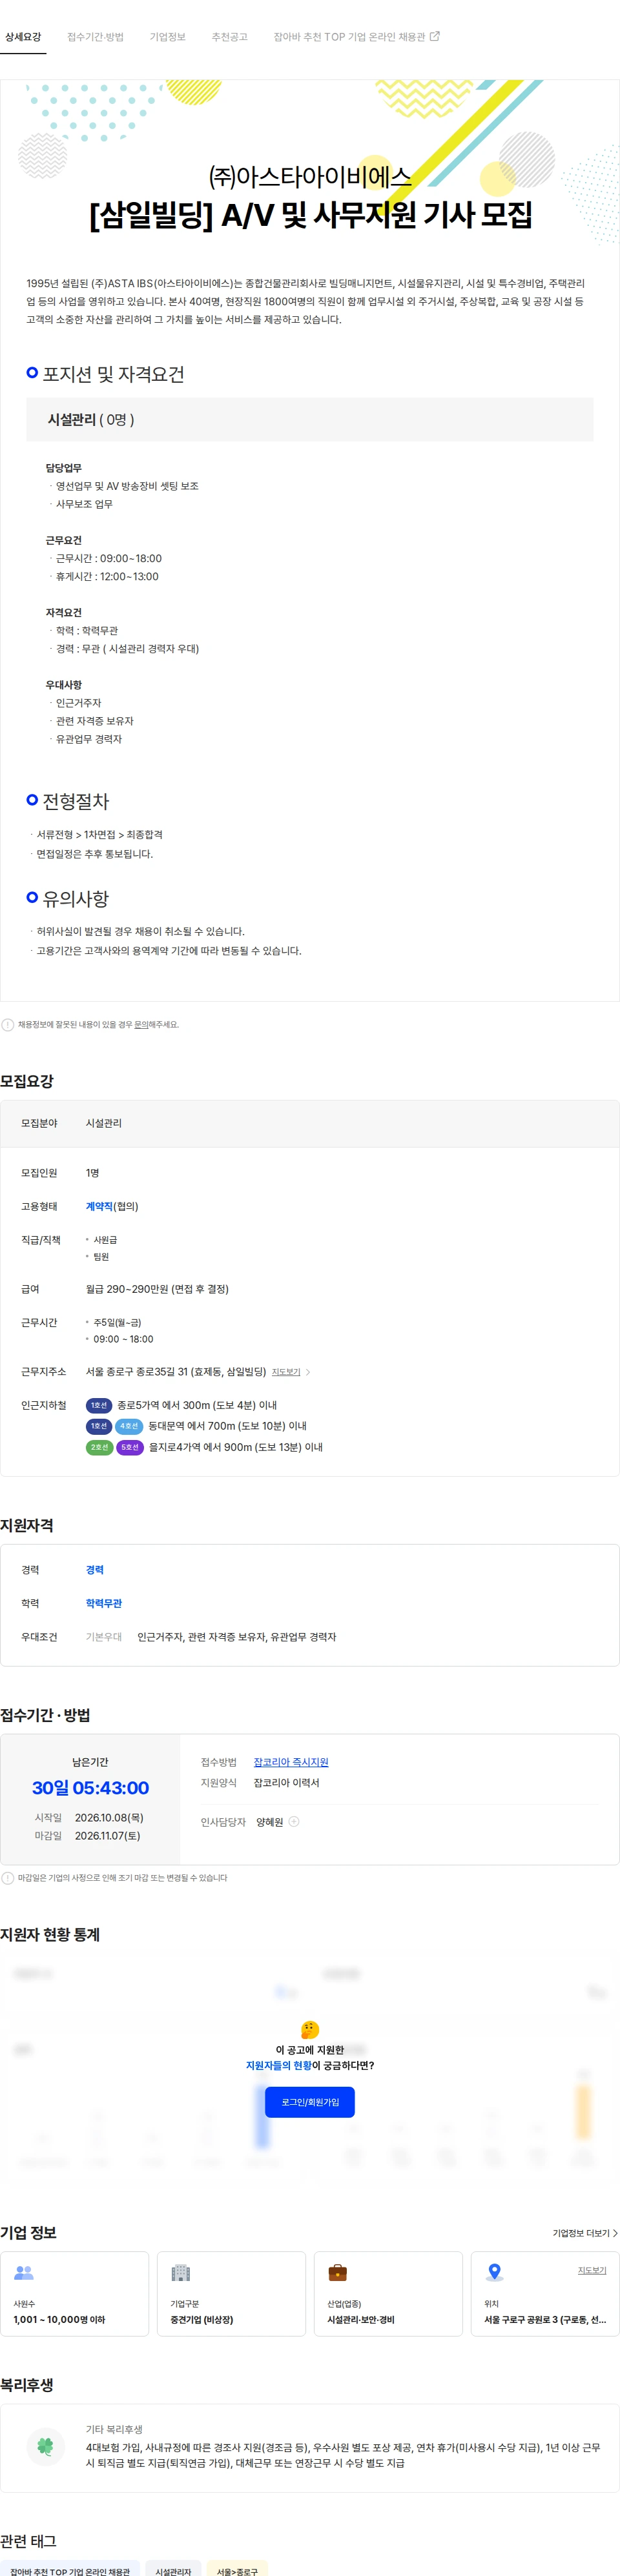The height and width of the screenshot is (2576, 620).
Task: Click the 2호선 badge for 을지로4가역
Action: coord(99,1447)
